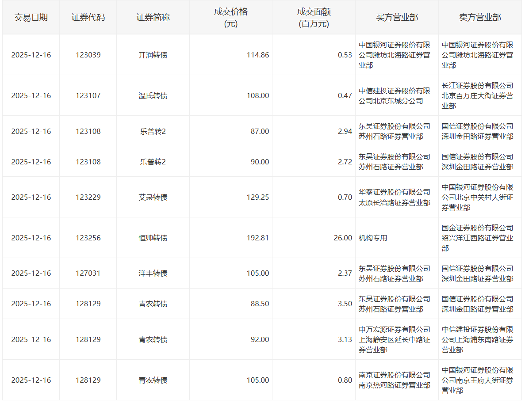
Task: Click the 成交价格(元) column header
Action: (231, 18)
